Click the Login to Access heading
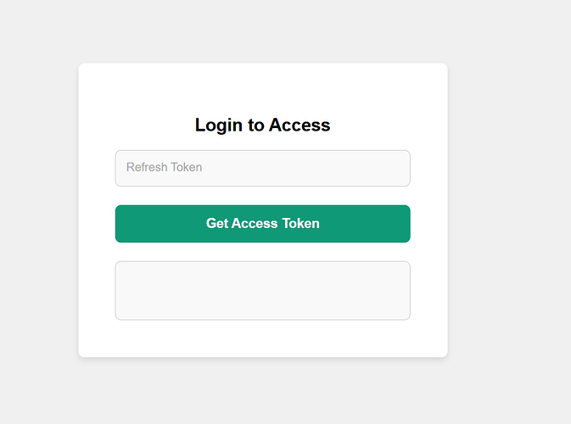 (262, 126)
